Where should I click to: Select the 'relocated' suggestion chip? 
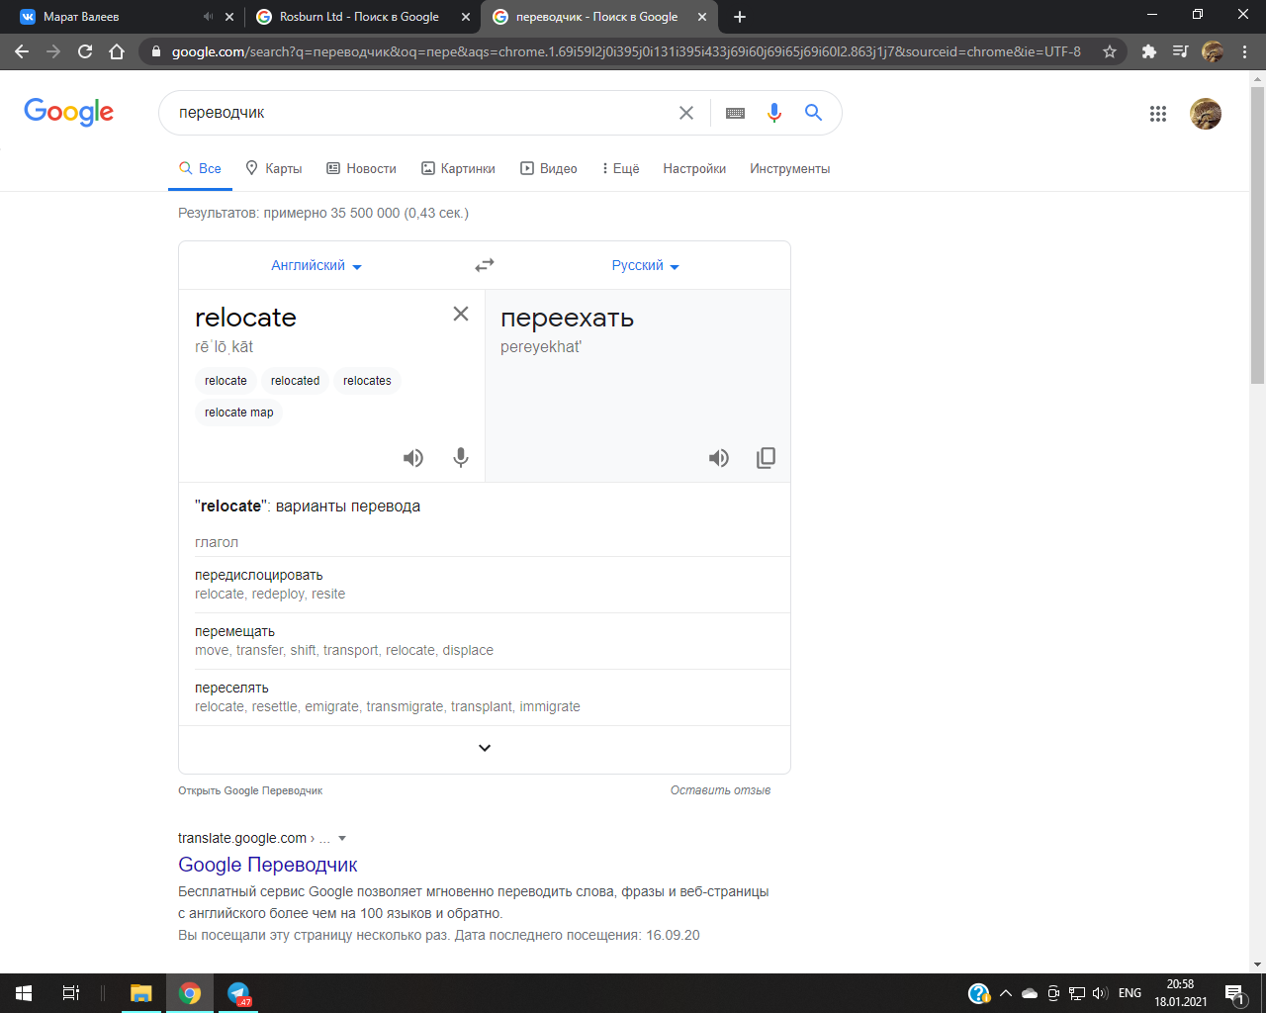coord(295,381)
